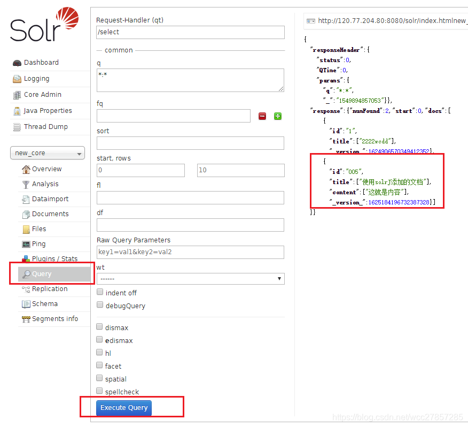The width and height of the screenshot is (468, 427).
Task: Click the Replication icon
Action: coord(26,289)
